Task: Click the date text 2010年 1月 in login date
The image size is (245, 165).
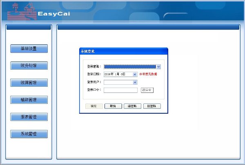Action: [112, 74]
